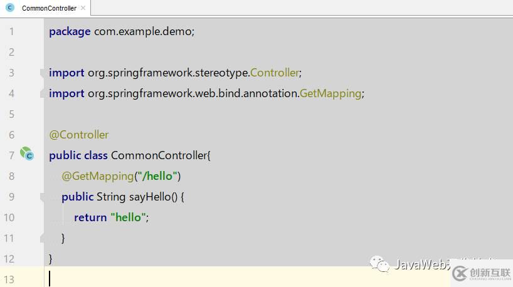Click line number 1 in the gutter
This screenshot has height=287, width=513.
pyautogui.click(x=11, y=31)
